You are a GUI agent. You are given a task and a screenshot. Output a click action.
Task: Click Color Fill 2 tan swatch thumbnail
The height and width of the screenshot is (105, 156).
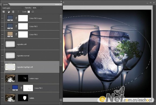pyautogui.click(x=10, y=34)
